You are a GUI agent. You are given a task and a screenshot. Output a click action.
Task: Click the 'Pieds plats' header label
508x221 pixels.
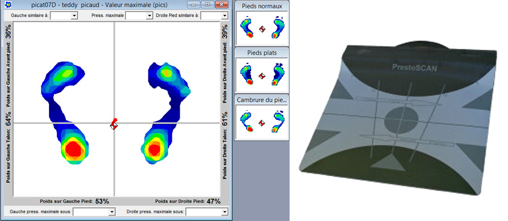(x=262, y=53)
